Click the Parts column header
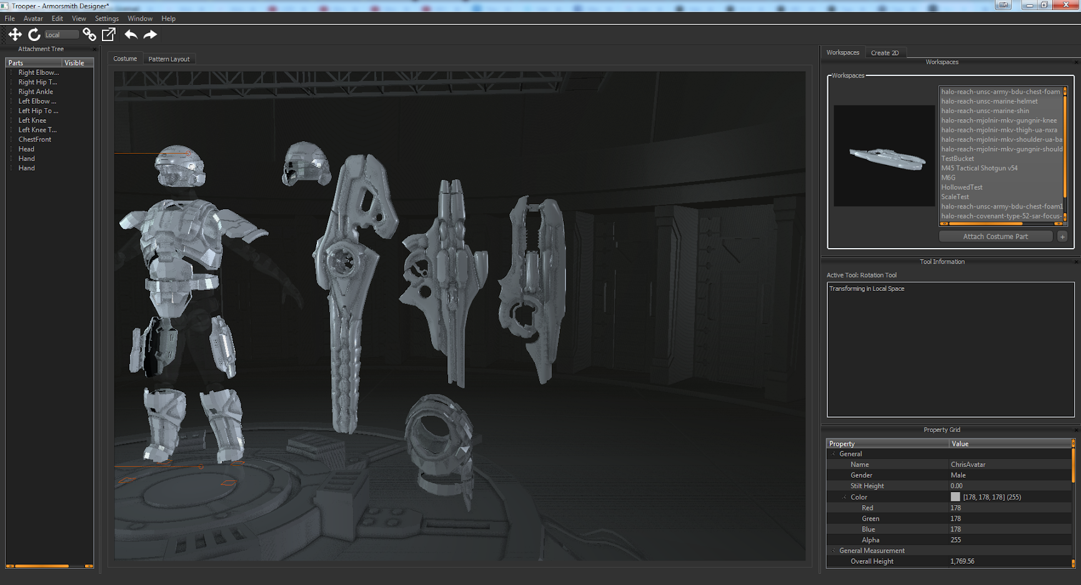1081x585 pixels. tap(34, 63)
